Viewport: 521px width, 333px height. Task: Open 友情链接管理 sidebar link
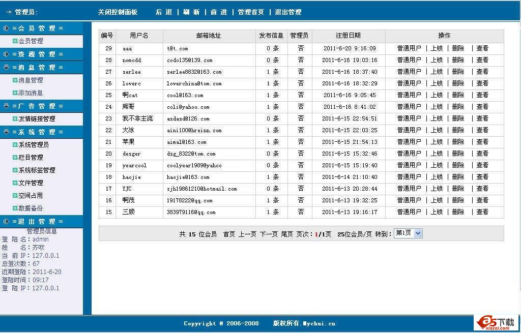point(37,118)
